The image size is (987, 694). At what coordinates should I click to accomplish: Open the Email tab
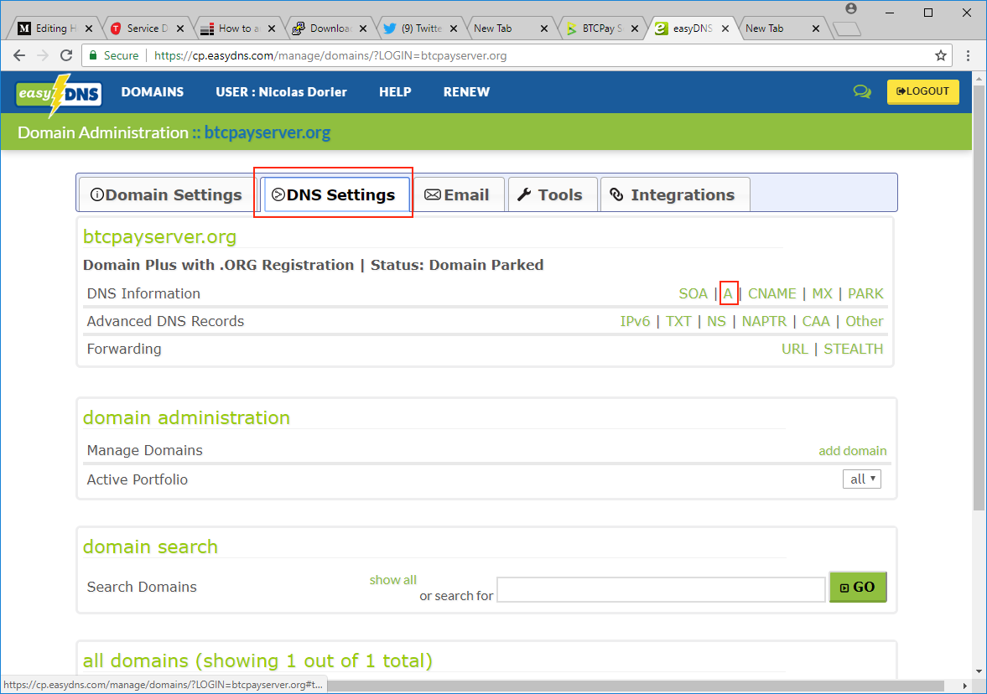[x=458, y=195]
